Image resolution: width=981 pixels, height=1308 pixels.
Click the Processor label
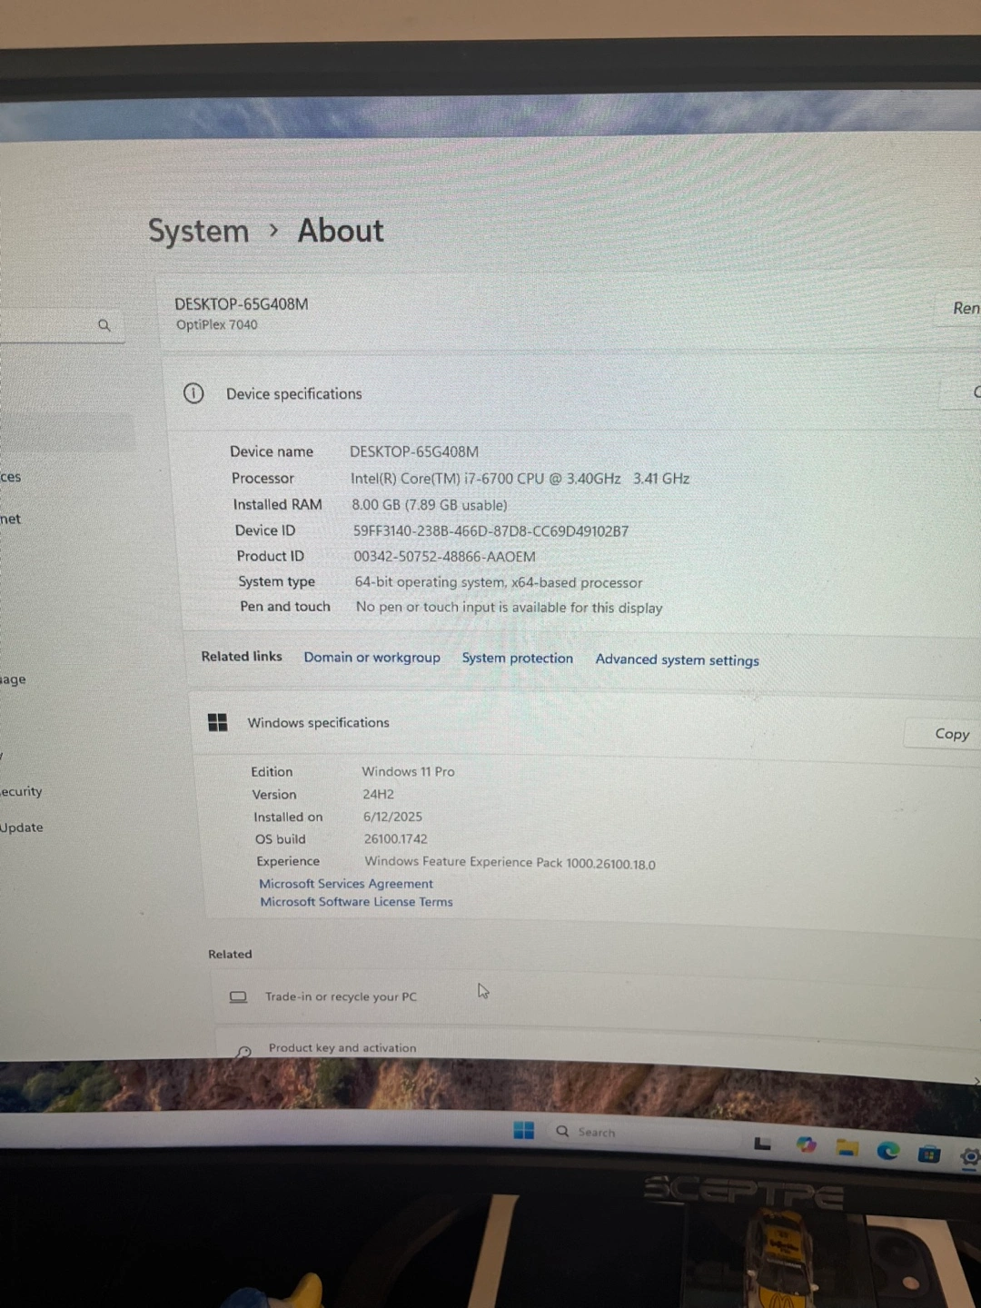pos(263,478)
